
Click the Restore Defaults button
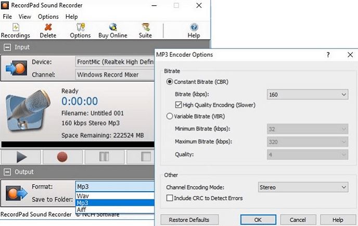click(189, 220)
